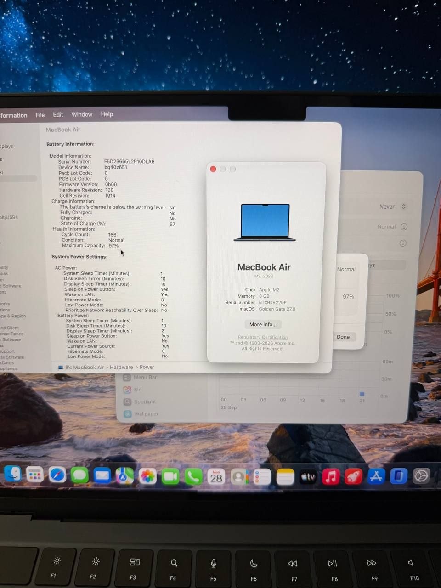Image resolution: width=441 pixels, height=588 pixels.
Task: Click the More Info... button
Action: point(263,324)
